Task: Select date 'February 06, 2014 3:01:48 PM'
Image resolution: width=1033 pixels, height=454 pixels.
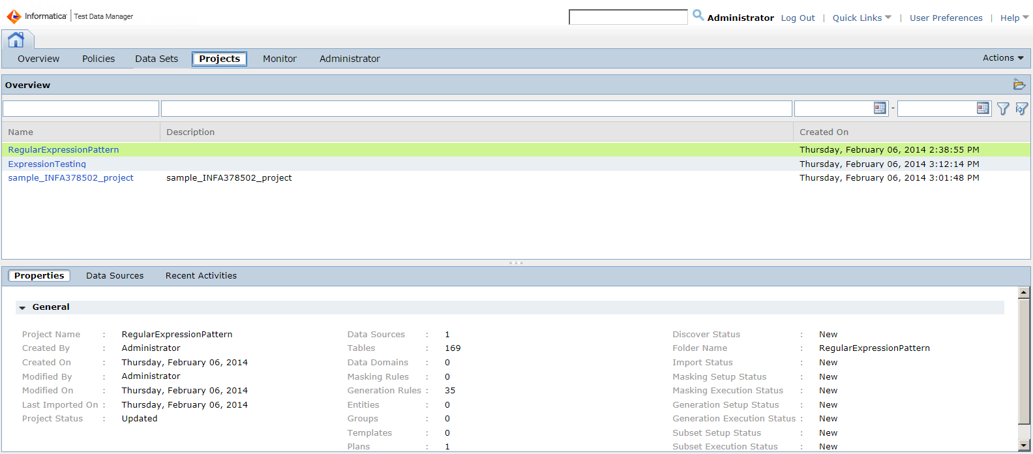Action: coord(890,178)
